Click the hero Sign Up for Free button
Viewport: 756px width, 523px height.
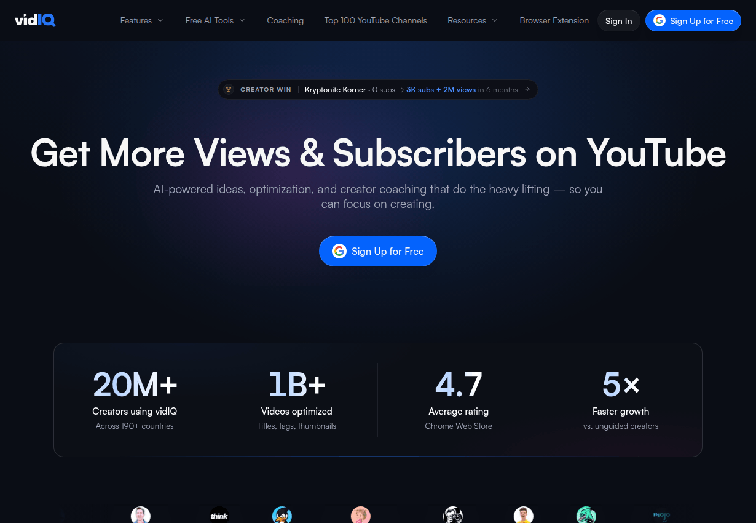[x=377, y=251]
